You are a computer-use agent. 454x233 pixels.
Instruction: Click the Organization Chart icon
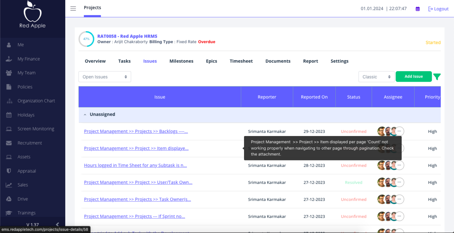pyautogui.click(x=9, y=101)
